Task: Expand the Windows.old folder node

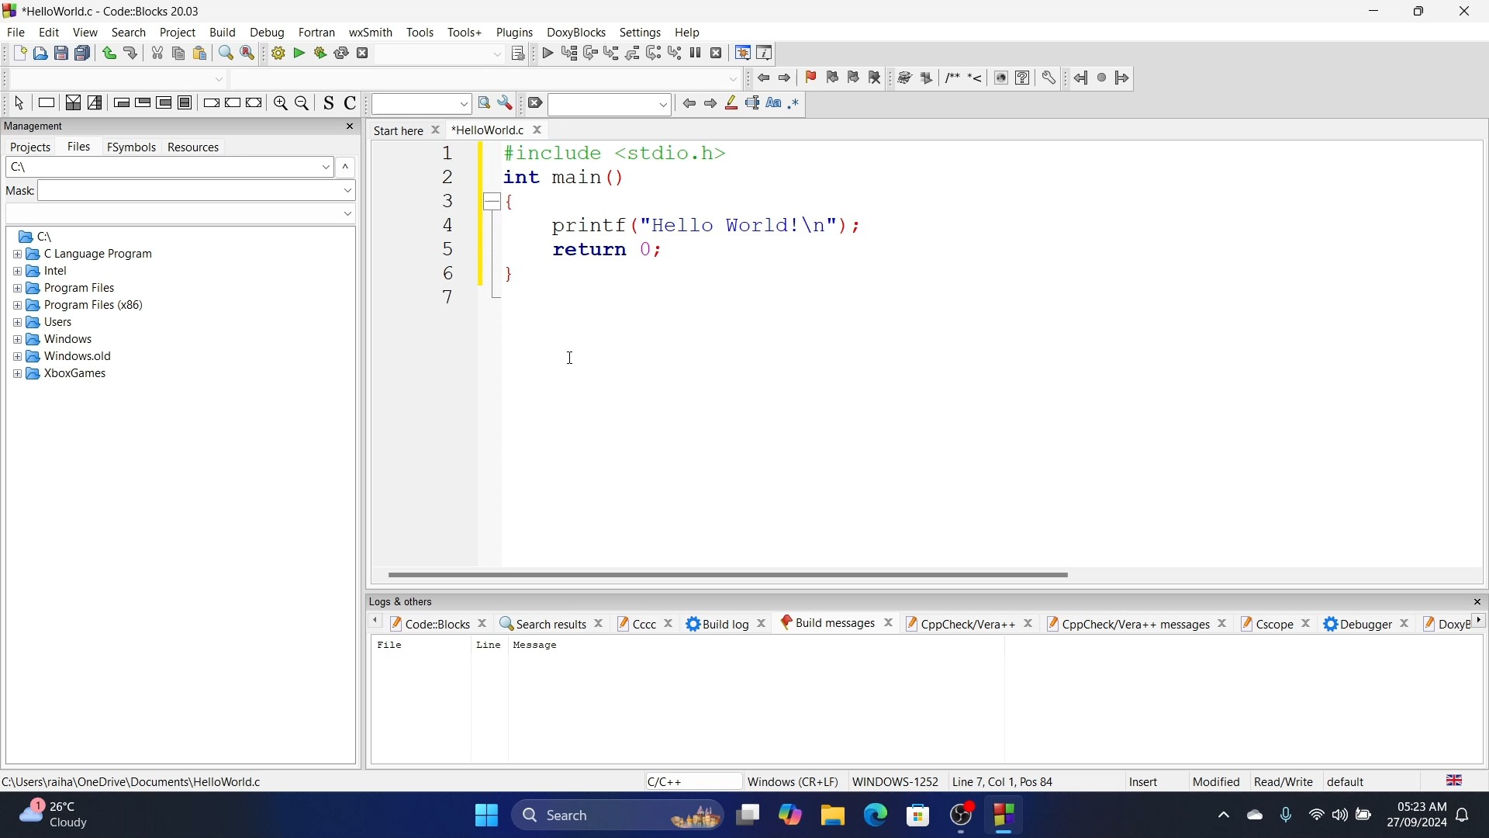Action: 18,358
